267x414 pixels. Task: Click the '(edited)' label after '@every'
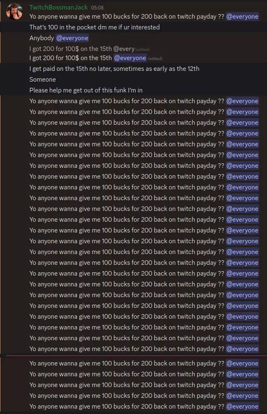tap(142, 49)
